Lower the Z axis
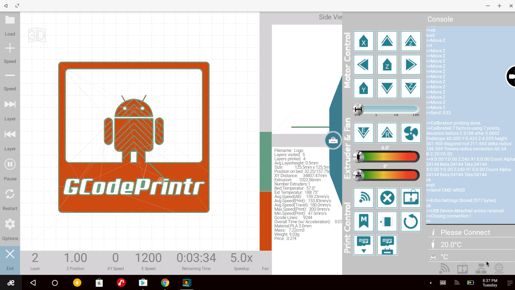This screenshot has width=515, height=290. click(411, 88)
